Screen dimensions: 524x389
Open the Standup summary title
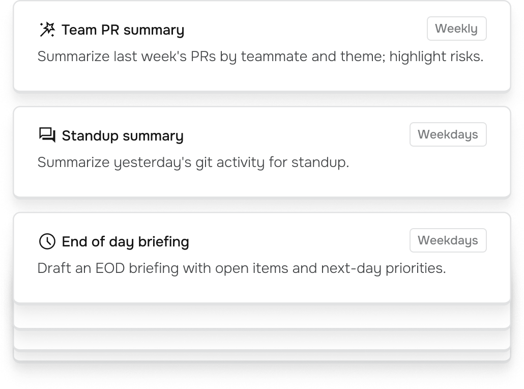(x=123, y=136)
